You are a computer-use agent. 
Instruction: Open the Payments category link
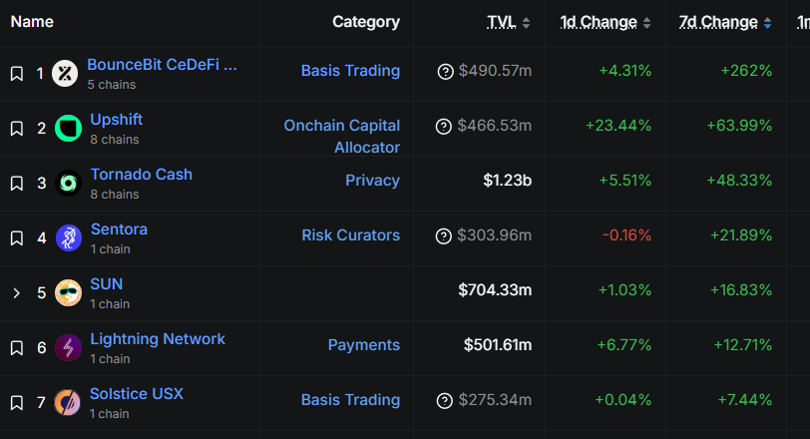click(364, 345)
